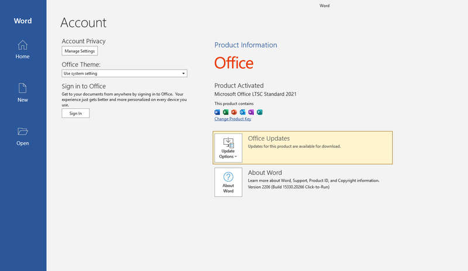Click the Excel app icon under product contents
Image resolution: width=468 pixels, height=271 pixels.
(226, 112)
